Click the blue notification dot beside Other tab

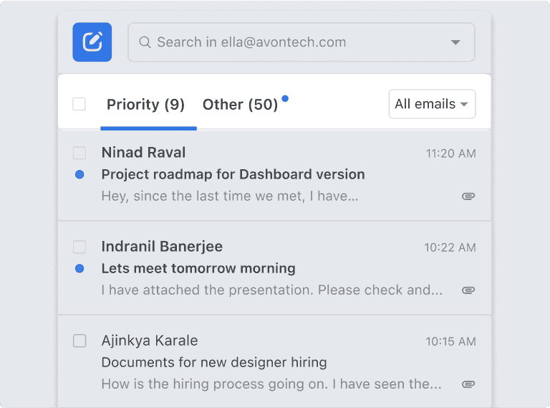coord(285,99)
